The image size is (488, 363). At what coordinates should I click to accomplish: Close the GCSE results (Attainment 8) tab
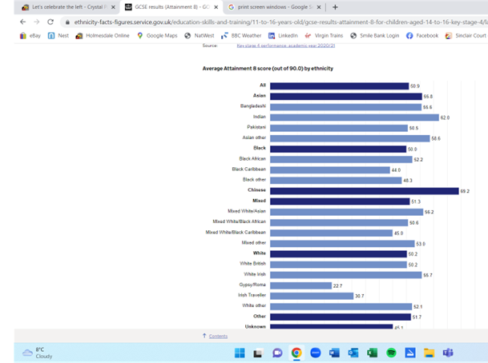pyautogui.click(x=220, y=6)
